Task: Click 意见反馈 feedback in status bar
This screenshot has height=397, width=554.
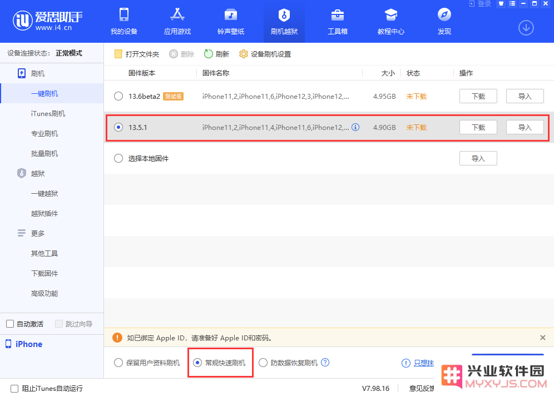Action: (x=422, y=389)
